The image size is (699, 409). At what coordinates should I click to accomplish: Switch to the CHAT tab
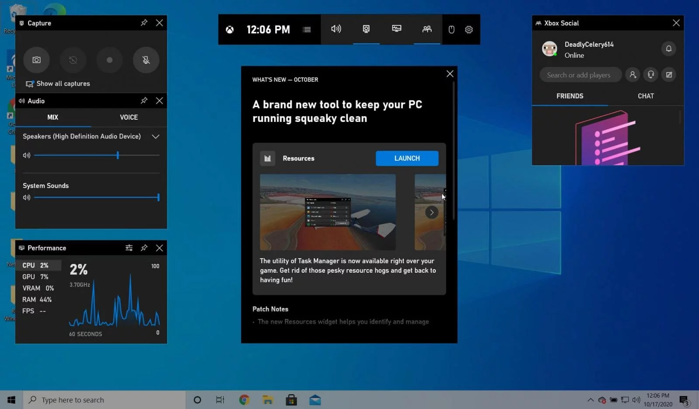click(646, 96)
